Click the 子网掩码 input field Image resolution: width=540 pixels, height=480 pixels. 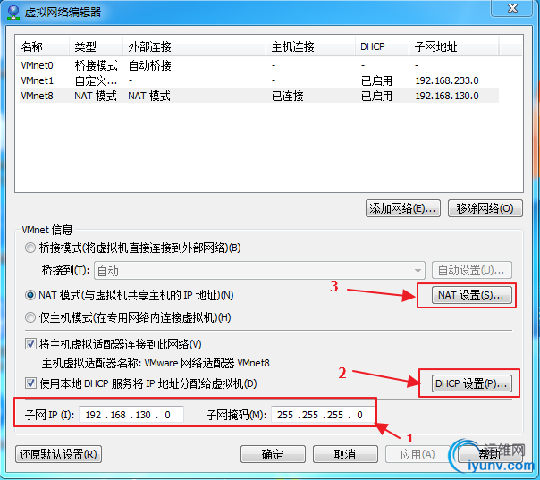point(323,414)
